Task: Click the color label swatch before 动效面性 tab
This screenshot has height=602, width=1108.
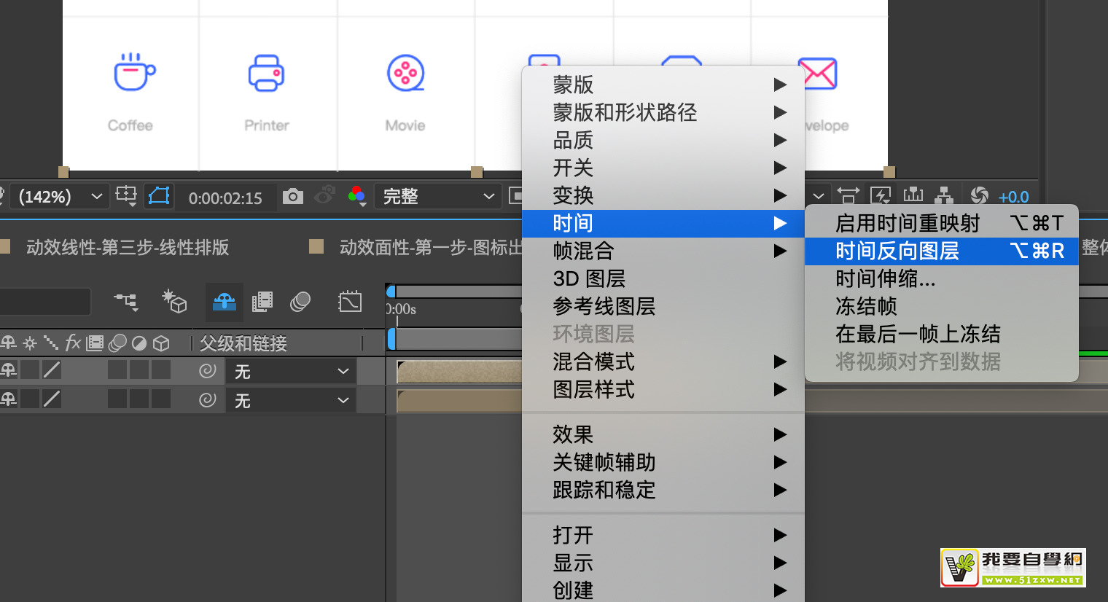Action: (316, 246)
